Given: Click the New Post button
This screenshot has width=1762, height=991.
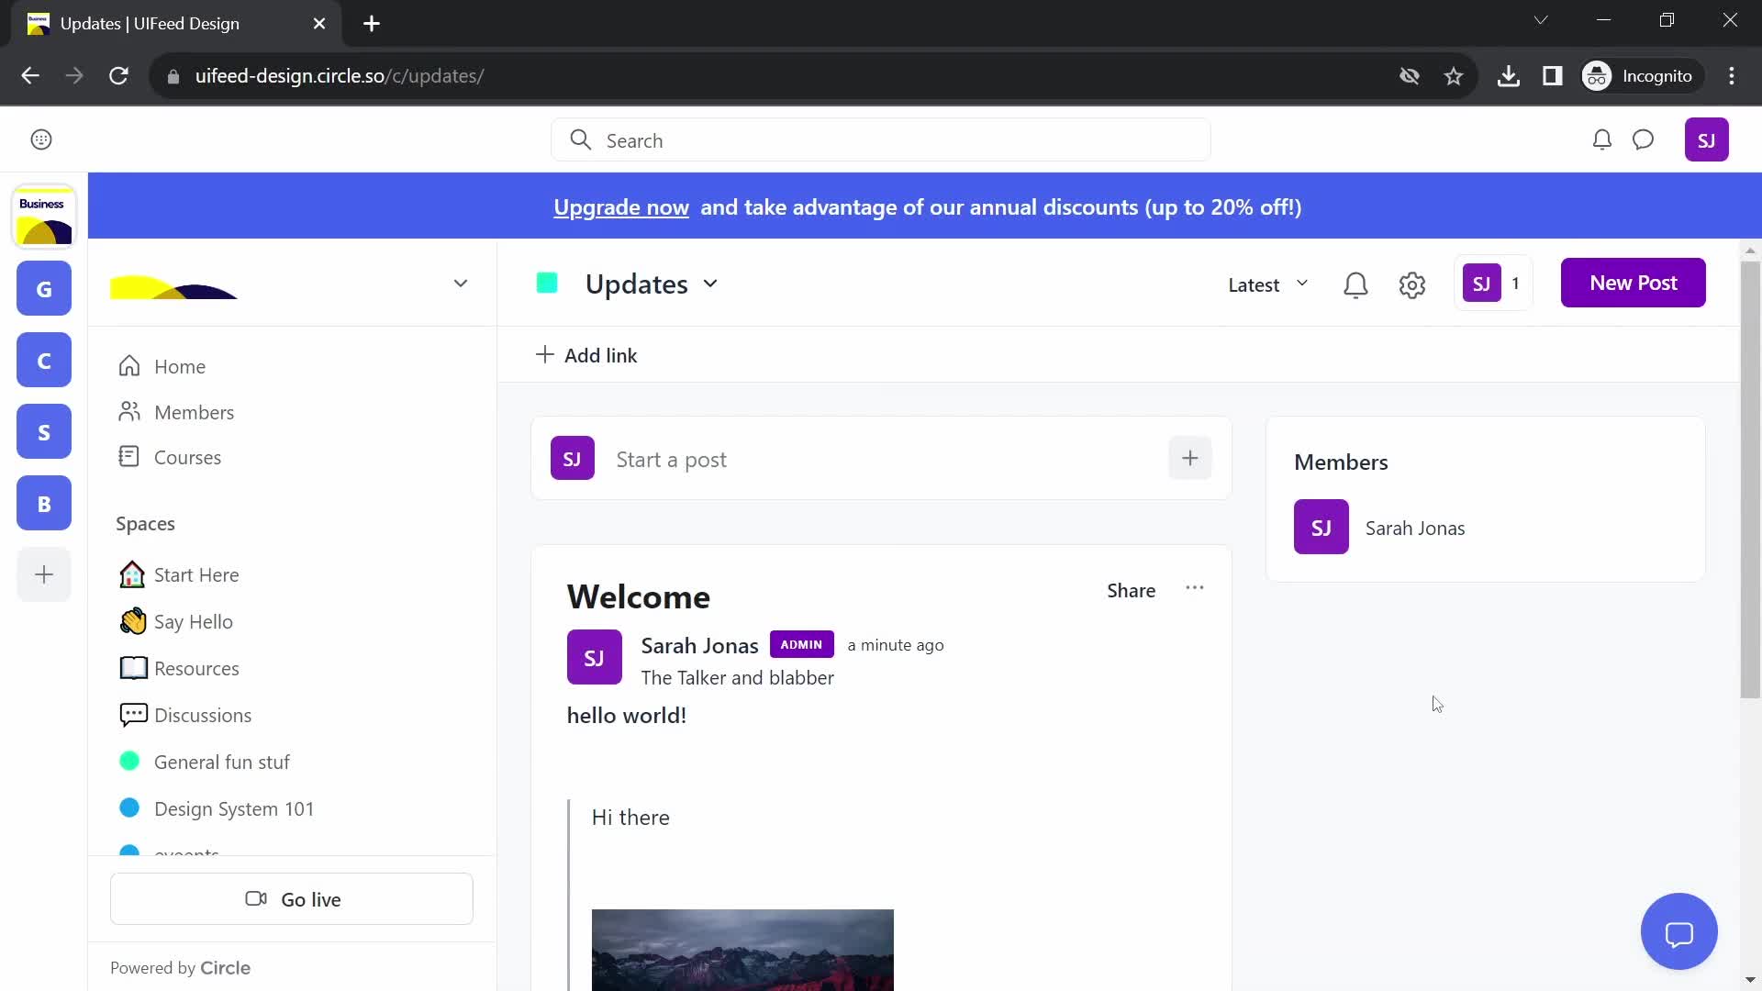Looking at the screenshot, I should 1634,282.
